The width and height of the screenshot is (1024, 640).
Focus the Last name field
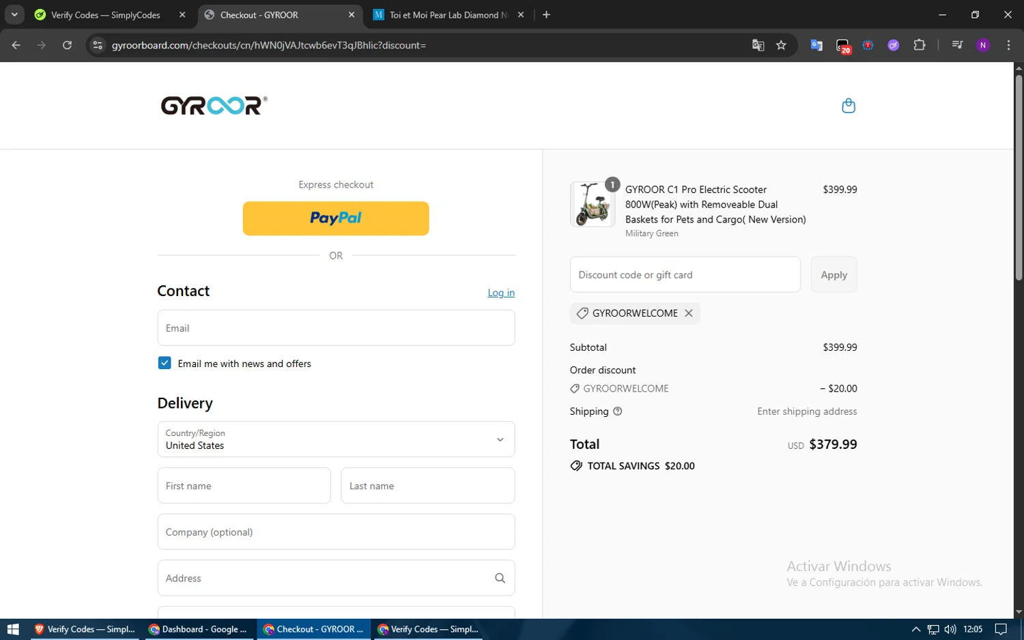(x=428, y=486)
